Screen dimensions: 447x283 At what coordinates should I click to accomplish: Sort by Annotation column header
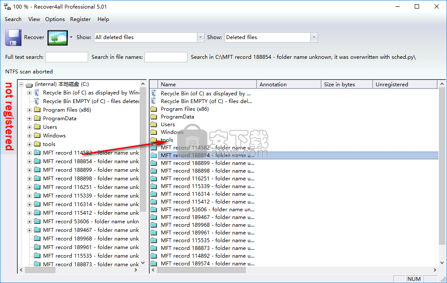[x=289, y=84]
